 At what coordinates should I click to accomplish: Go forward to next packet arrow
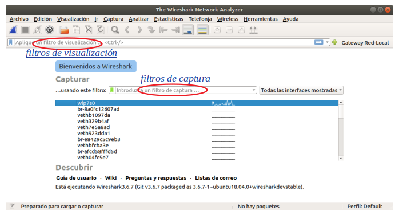tap(139, 30)
